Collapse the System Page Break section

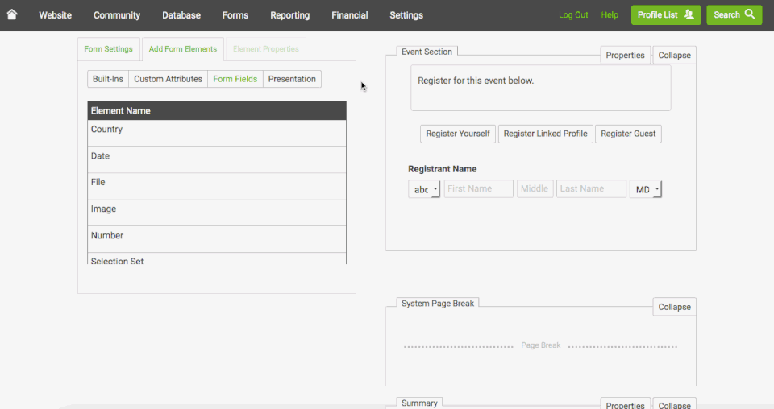[674, 307]
